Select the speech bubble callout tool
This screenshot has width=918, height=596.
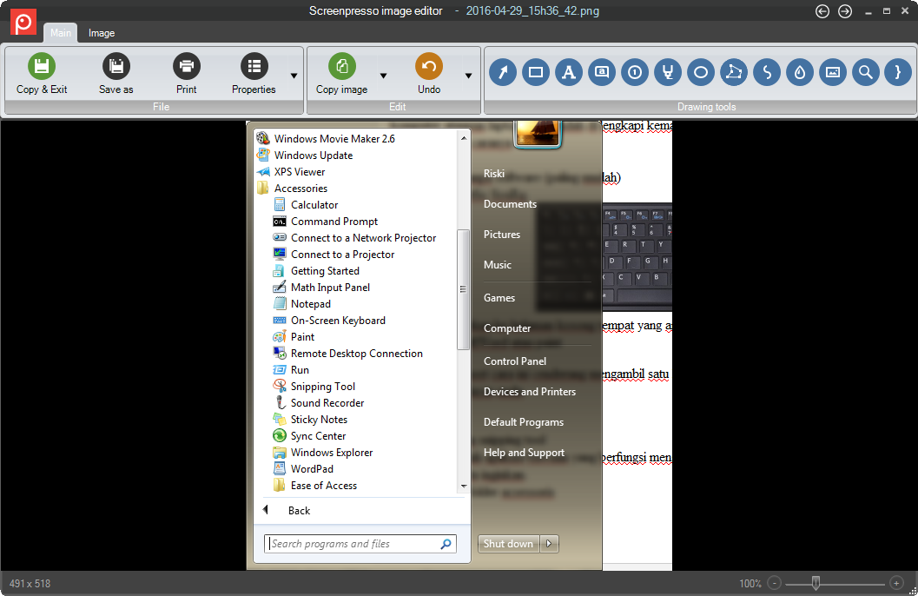(x=601, y=73)
